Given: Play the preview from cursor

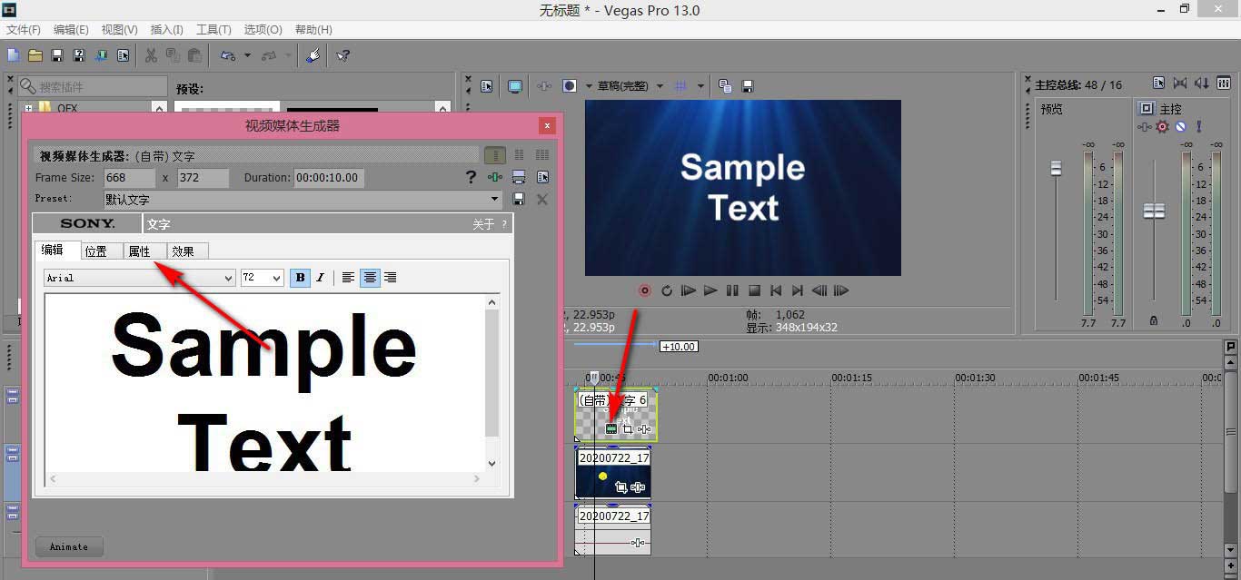Looking at the screenshot, I should click(710, 290).
